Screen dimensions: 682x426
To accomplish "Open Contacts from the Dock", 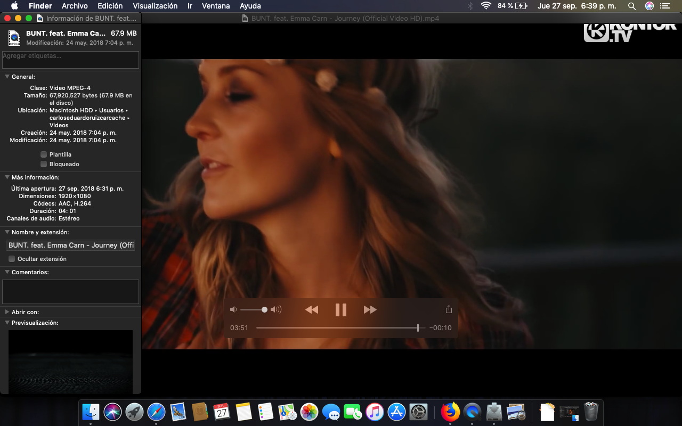I will tap(200, 412).
